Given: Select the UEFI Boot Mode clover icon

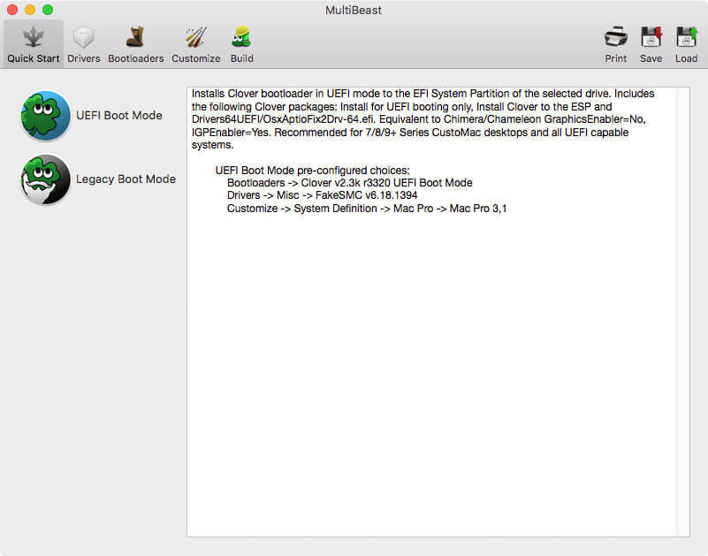Looking at the screenshot, I should pos(45,115).
